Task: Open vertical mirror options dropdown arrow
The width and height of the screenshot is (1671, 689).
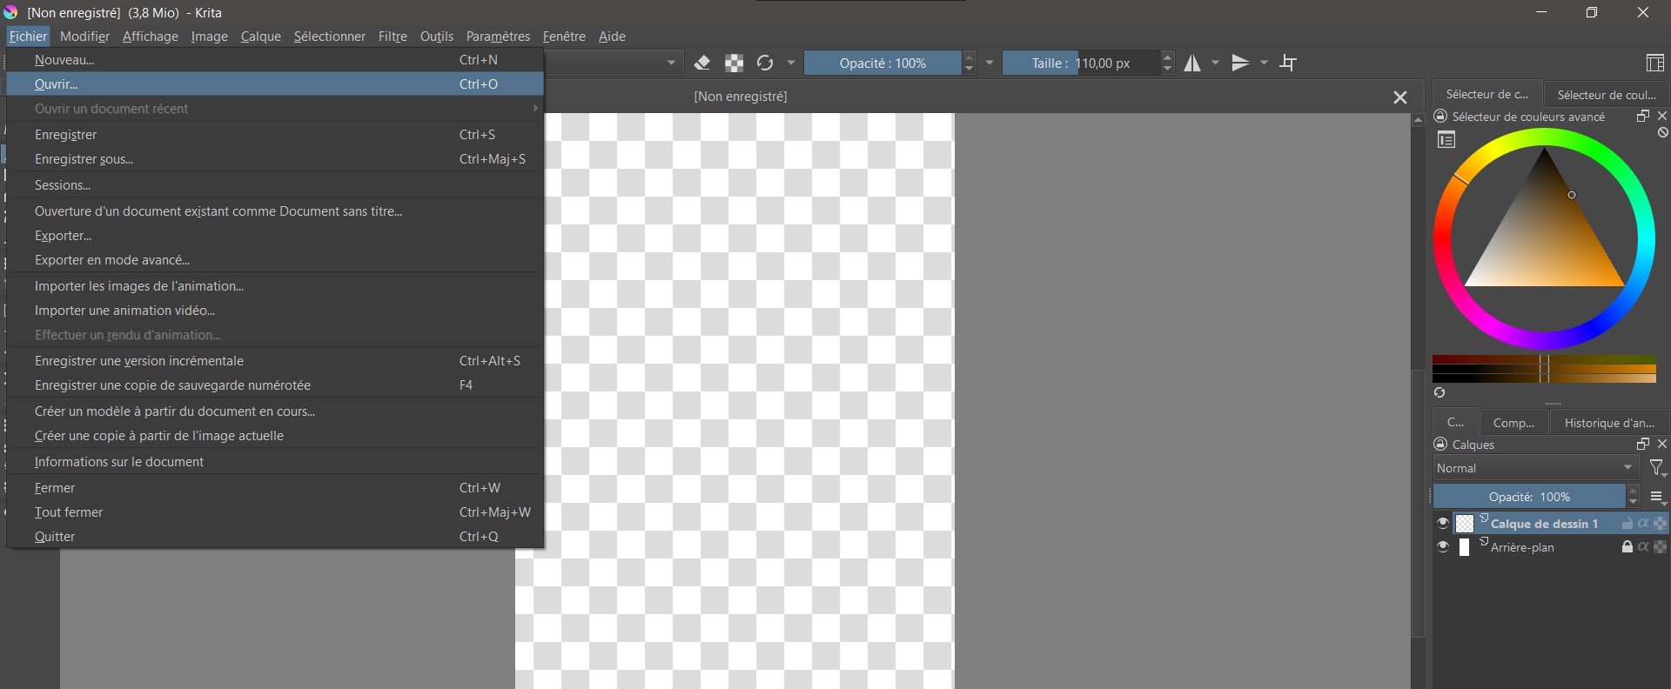Action: (1265, 63)
